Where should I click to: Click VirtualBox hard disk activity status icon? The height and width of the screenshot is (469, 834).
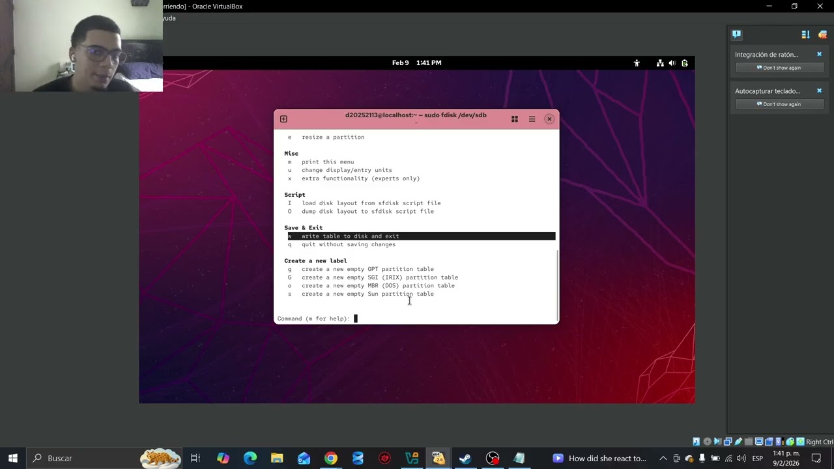click(x=697, y=442)
